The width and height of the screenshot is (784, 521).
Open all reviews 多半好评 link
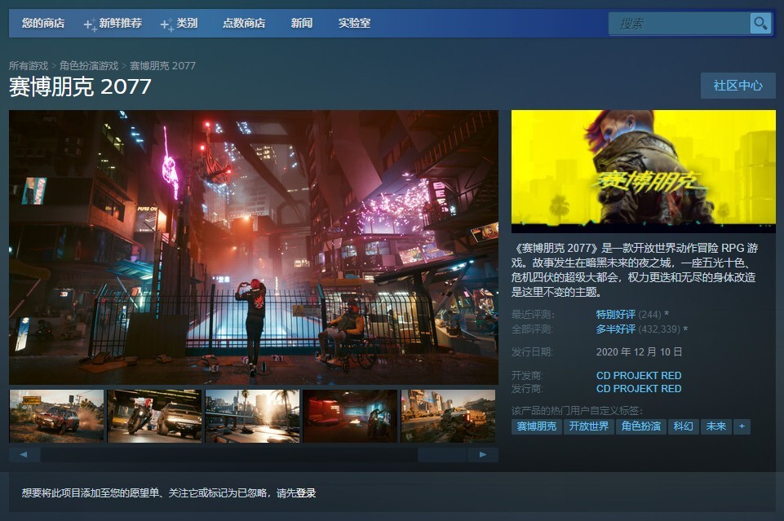[x=615, y=329]
